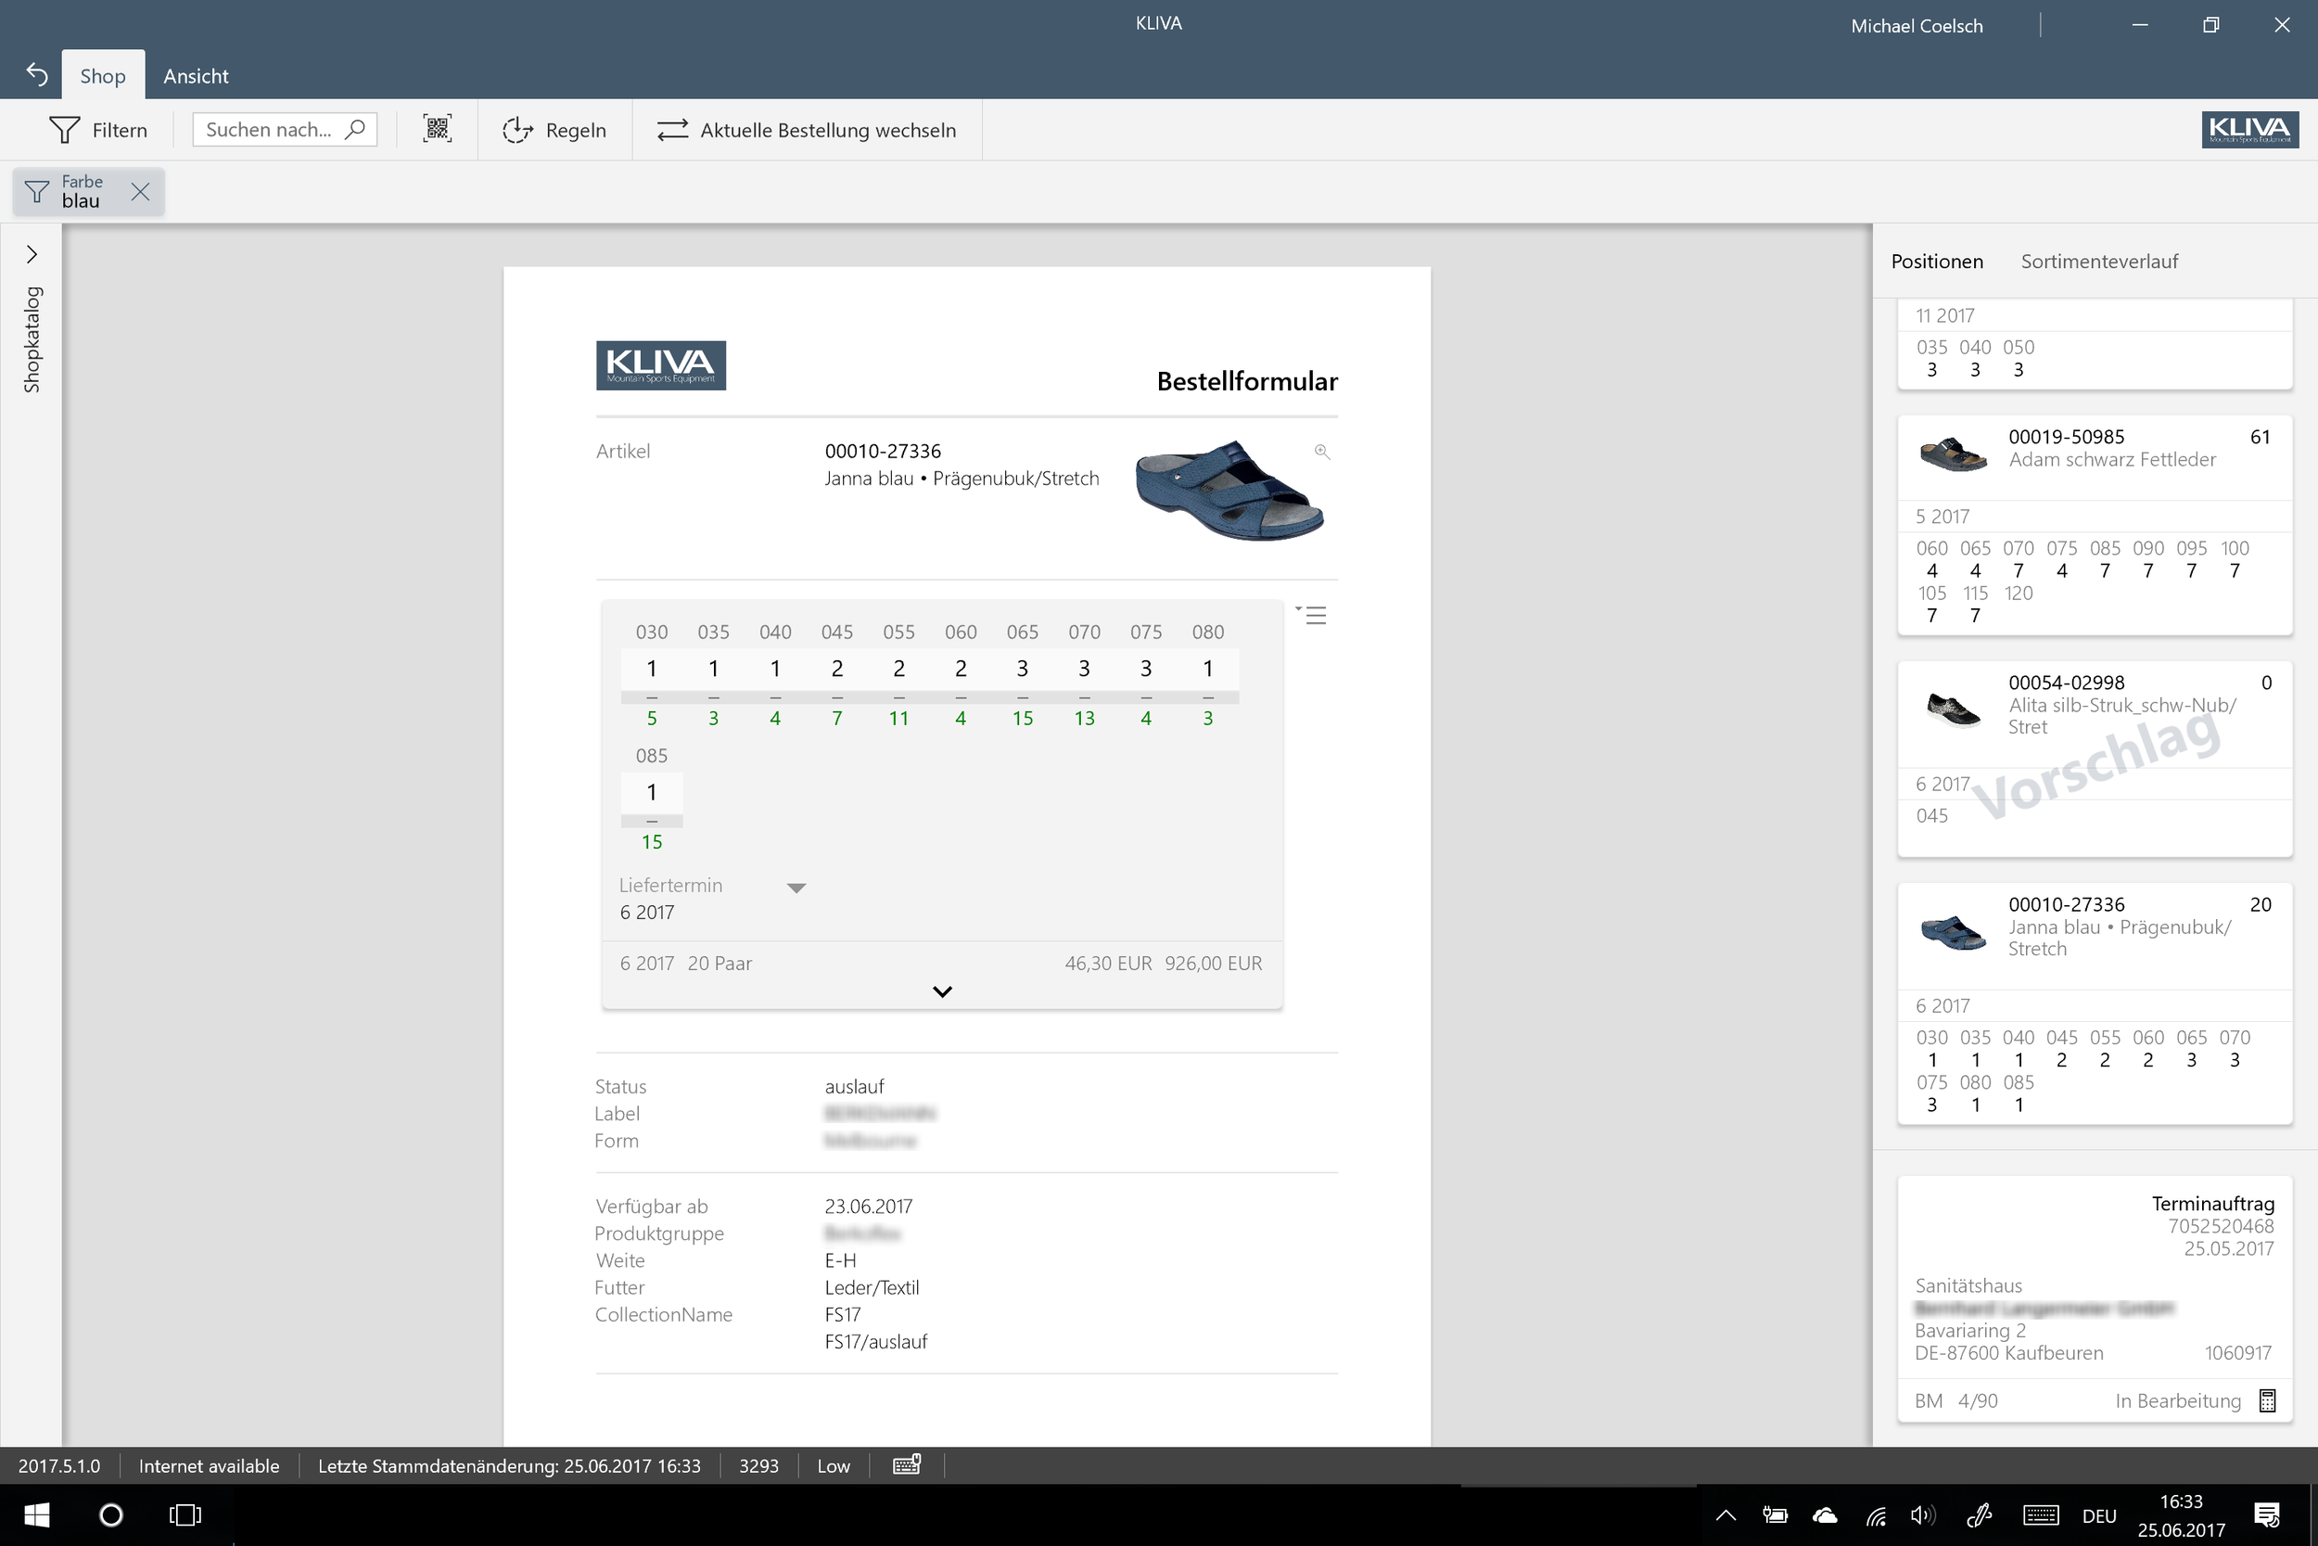Click the user name Michael Coelsch

click(x=1916, y=26)
